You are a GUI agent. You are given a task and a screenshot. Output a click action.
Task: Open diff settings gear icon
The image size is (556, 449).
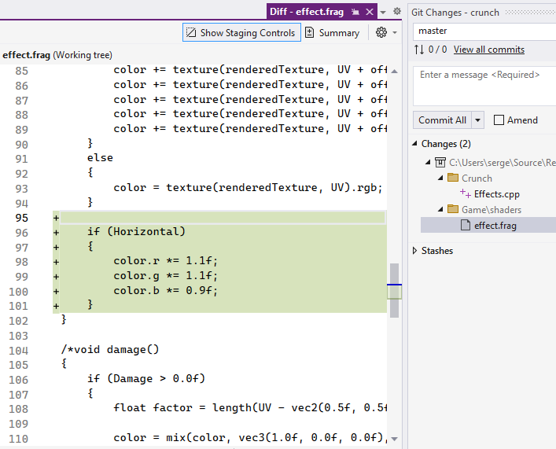[381, 32]
